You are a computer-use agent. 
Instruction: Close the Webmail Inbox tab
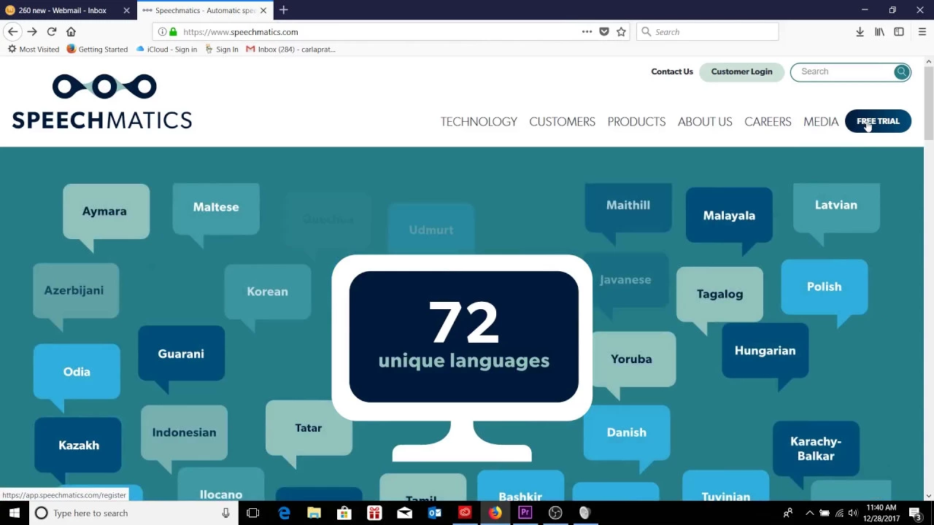[126, 10]
